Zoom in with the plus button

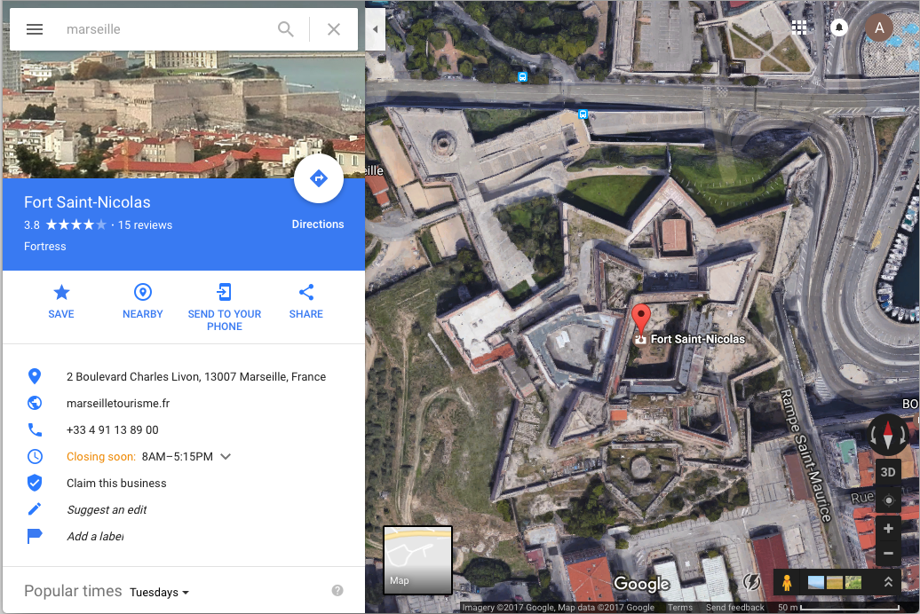888,529
